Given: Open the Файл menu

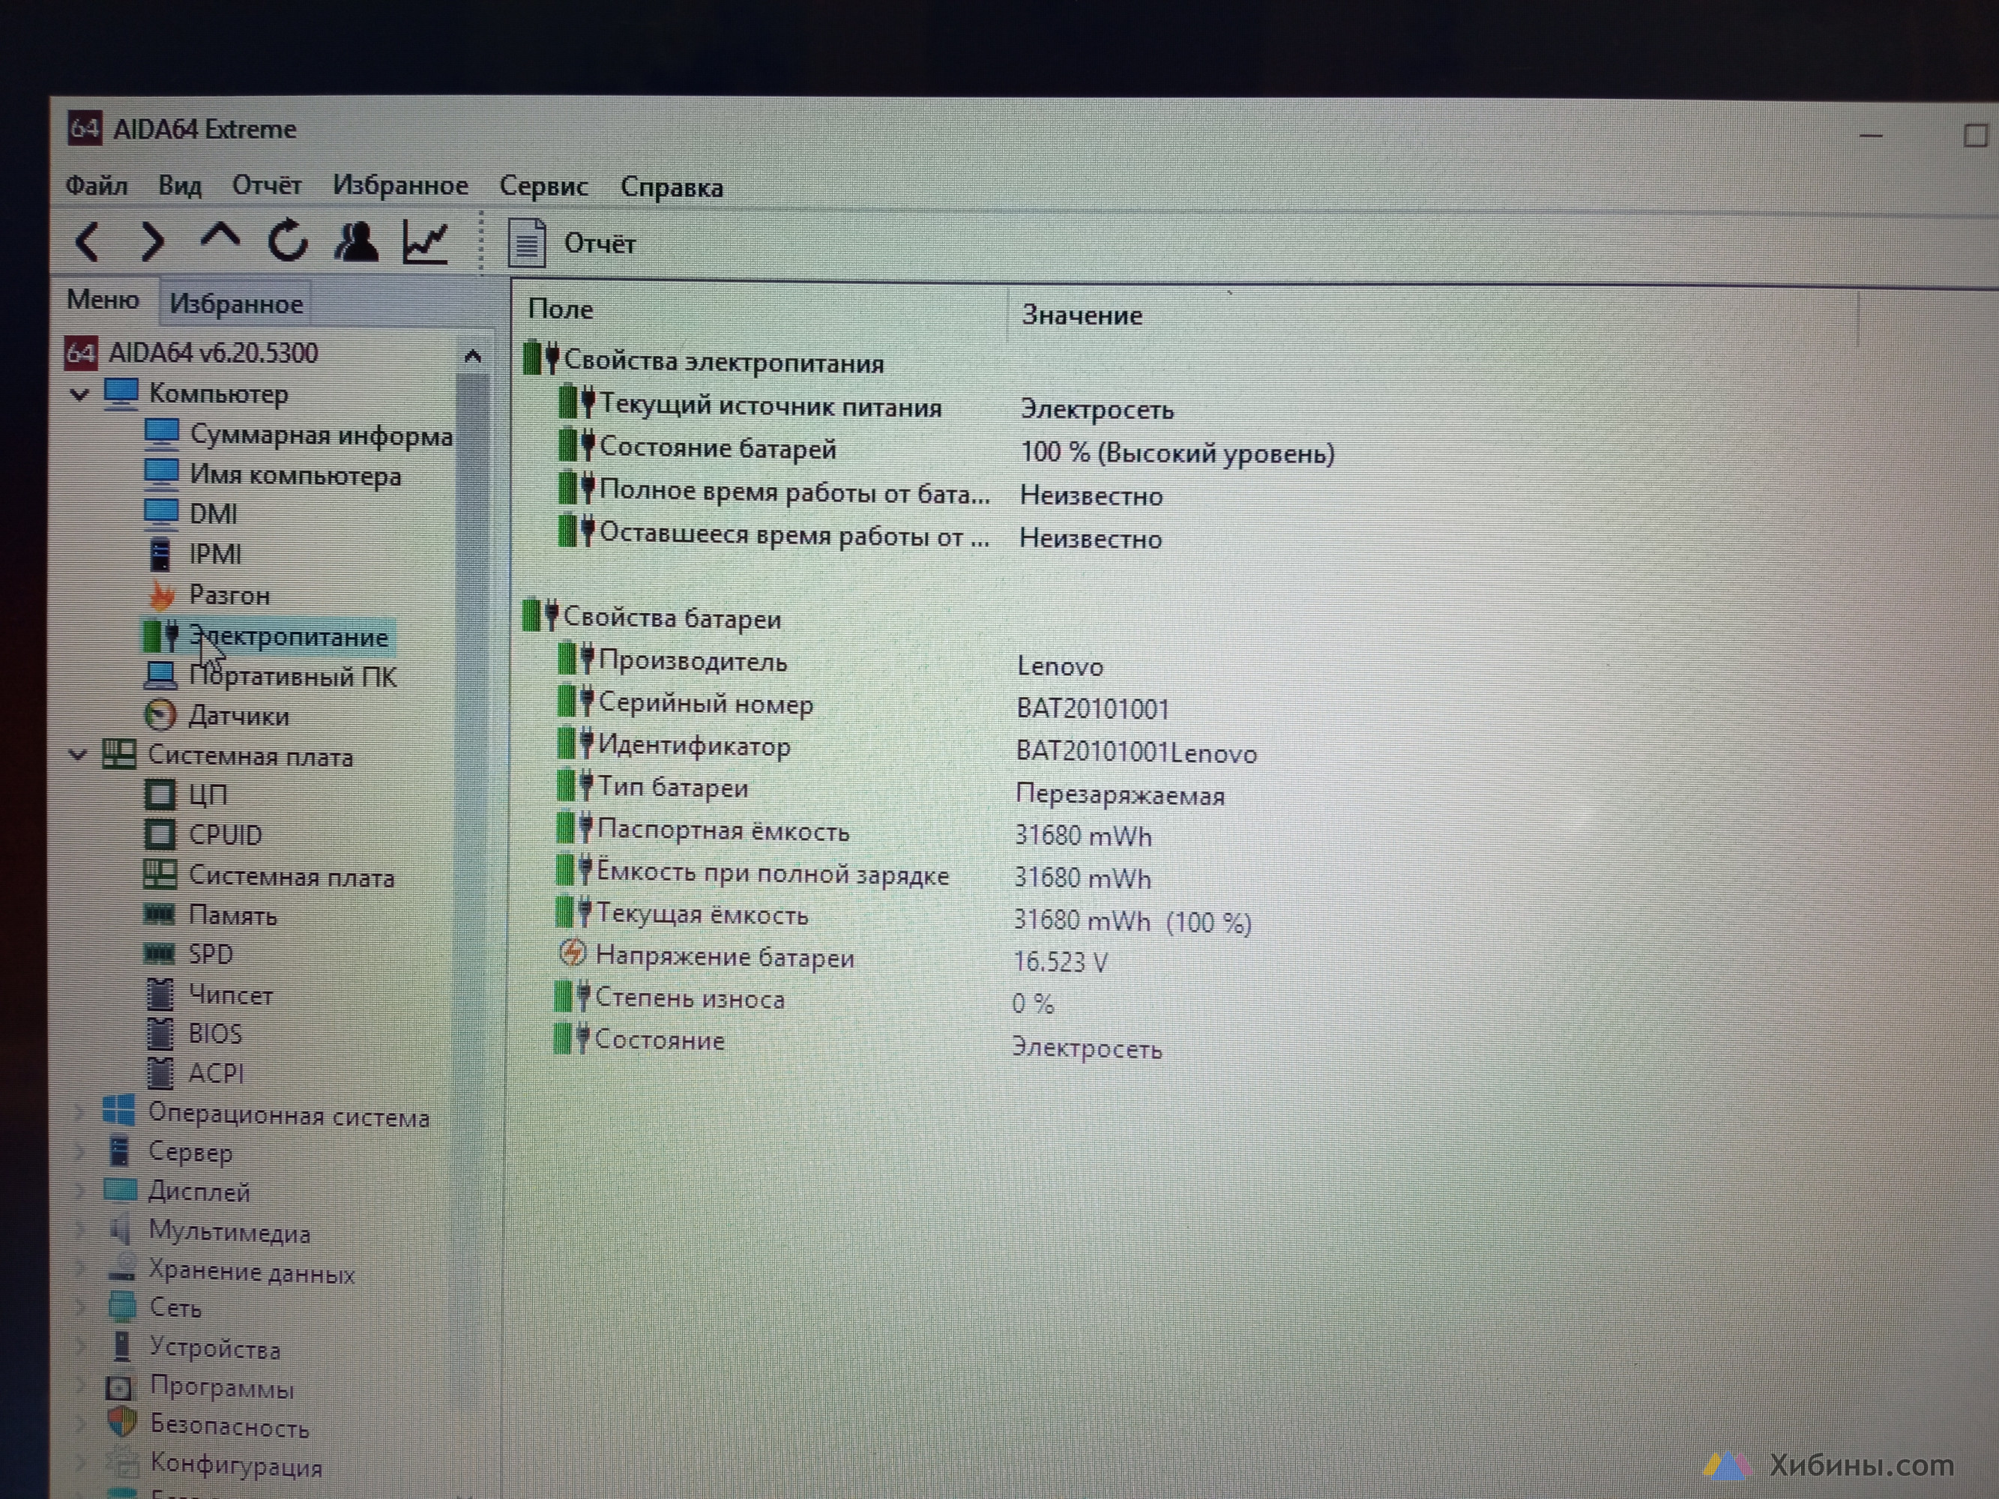Looking at the screenshot, I should tap(96, 186).
